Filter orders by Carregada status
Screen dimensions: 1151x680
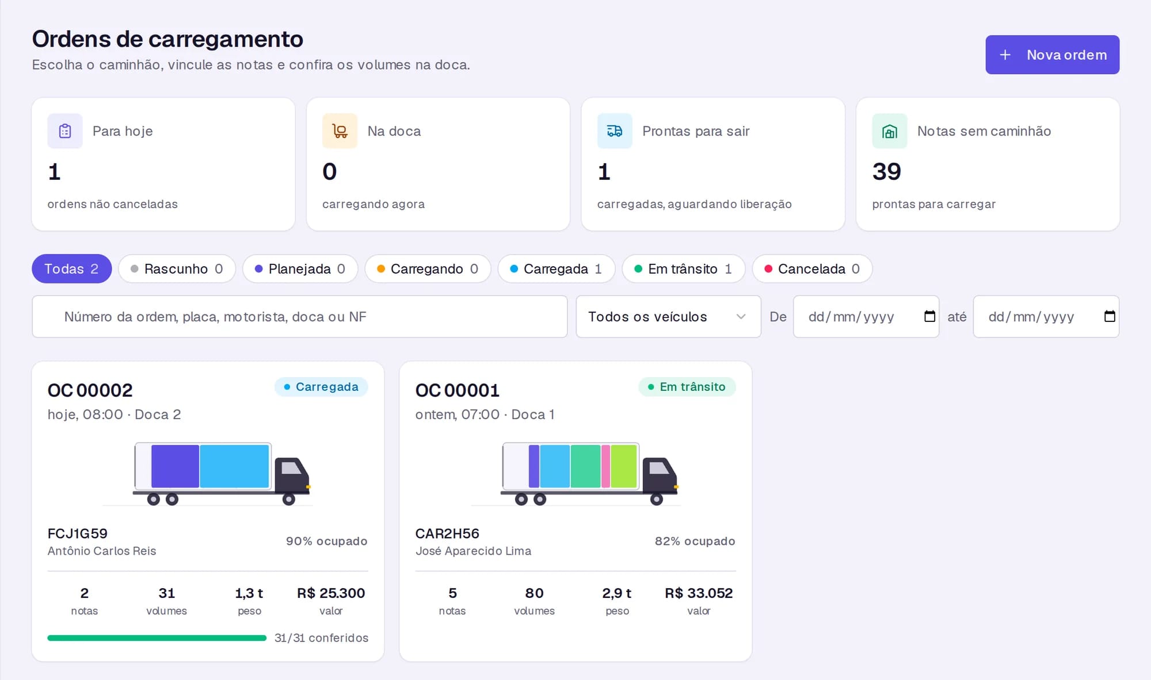556,268
